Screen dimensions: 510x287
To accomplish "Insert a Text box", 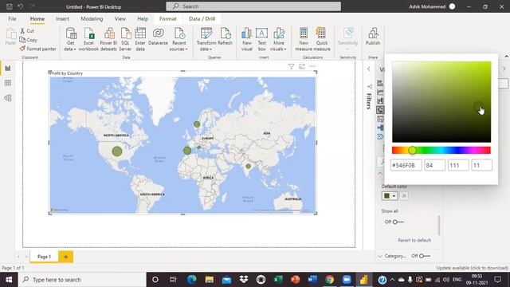I will (262, 39).
